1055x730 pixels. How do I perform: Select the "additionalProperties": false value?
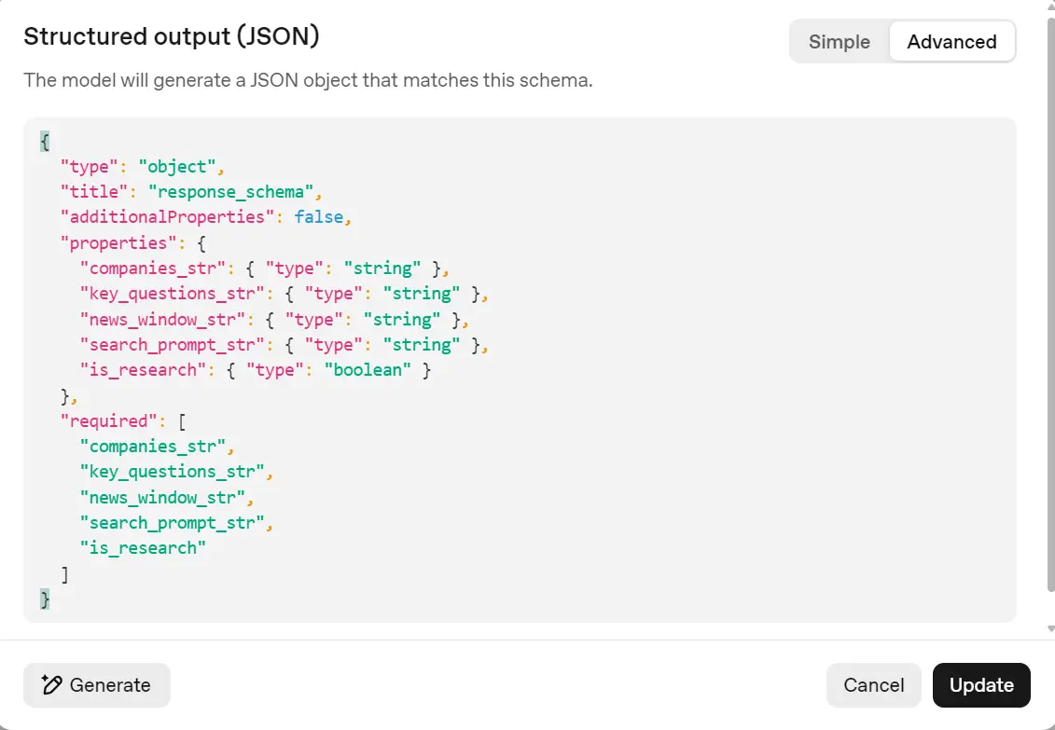pos(321,216)
